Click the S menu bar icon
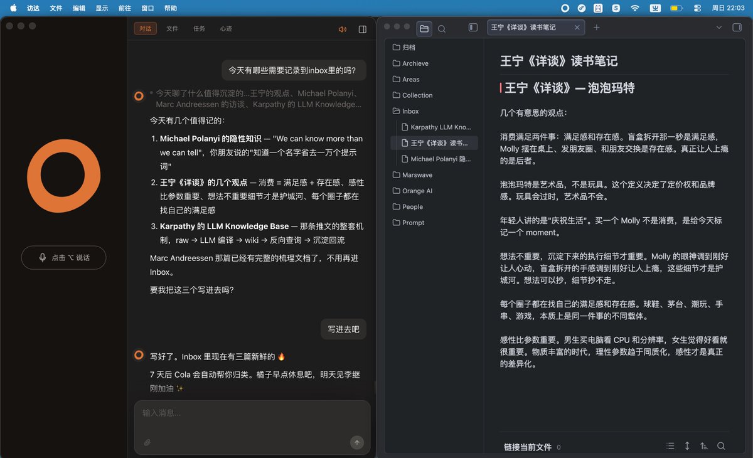 tap(616, 8)
